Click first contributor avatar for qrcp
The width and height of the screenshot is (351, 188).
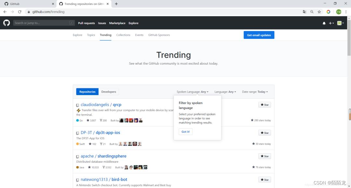[x=122, y=120]
